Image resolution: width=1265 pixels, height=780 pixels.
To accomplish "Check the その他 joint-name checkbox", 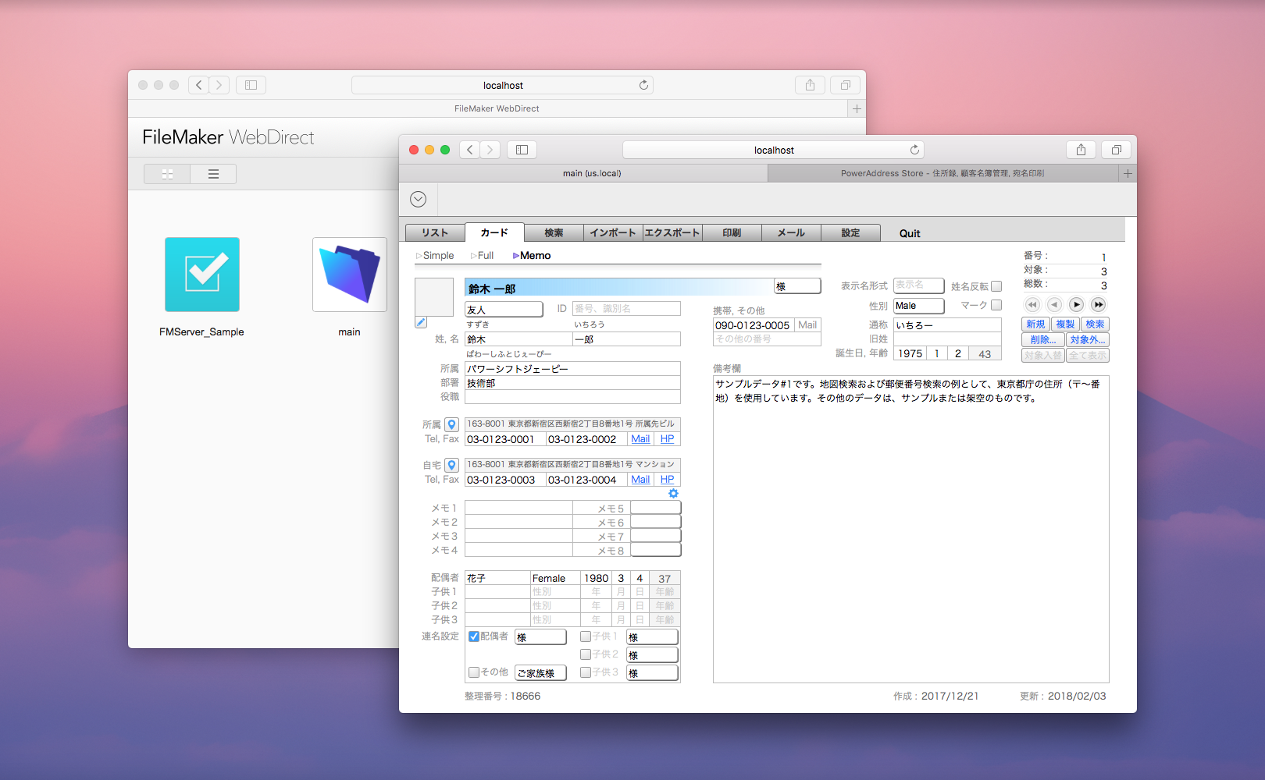I will coord(474,672).
